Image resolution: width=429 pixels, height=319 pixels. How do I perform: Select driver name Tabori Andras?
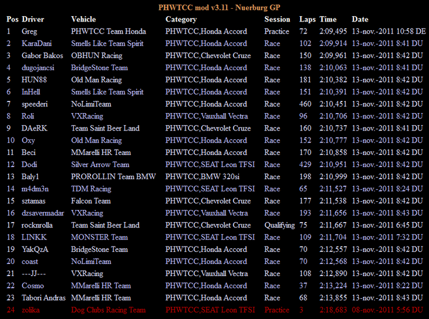(x=44, y=298)
